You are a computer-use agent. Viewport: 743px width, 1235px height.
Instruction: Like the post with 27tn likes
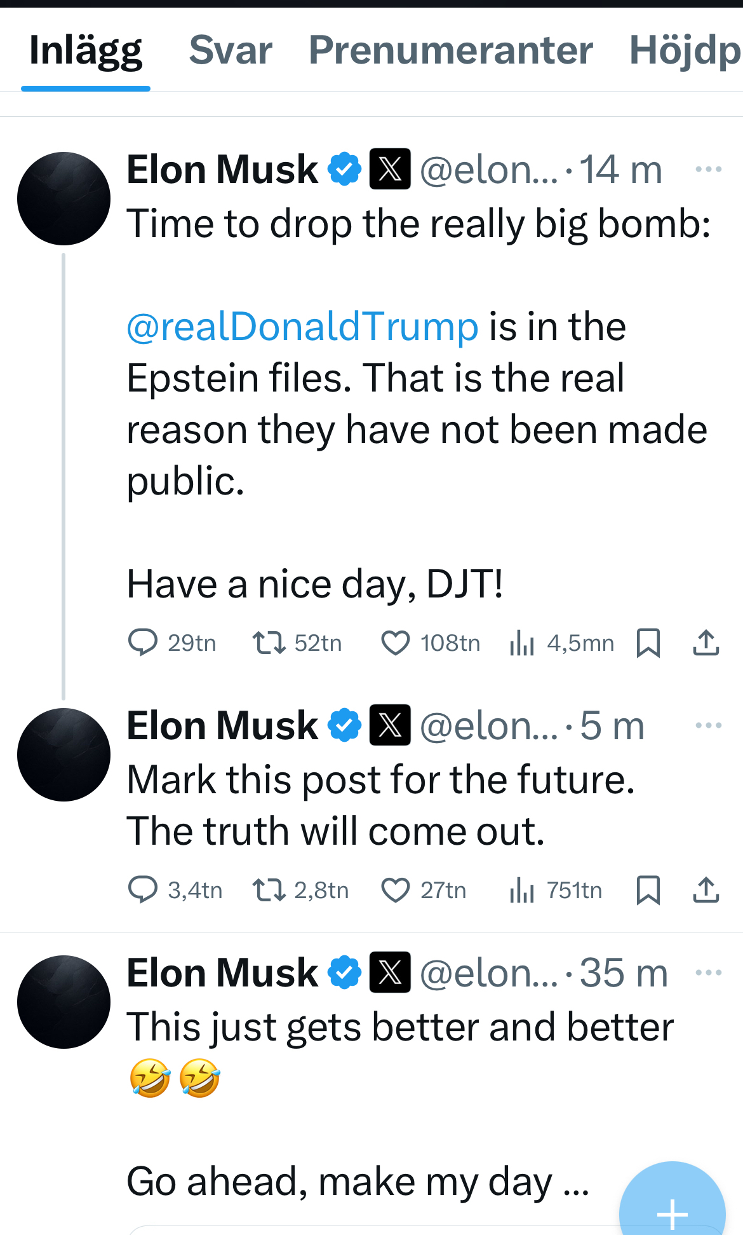point(395,890)
